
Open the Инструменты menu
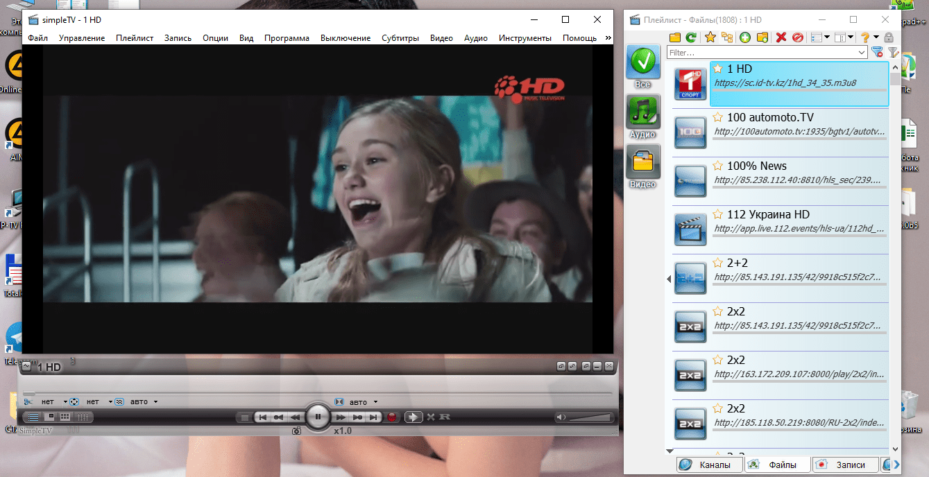(x=525, y=38)
